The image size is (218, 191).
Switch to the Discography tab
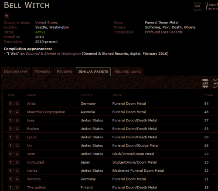[x=16, y=71]
